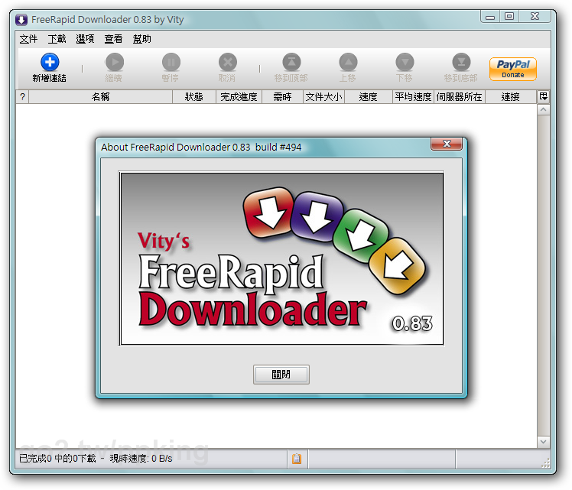Open the 幫助 menu
This screenshot has width=572, height=490.
tap(142, 39)
